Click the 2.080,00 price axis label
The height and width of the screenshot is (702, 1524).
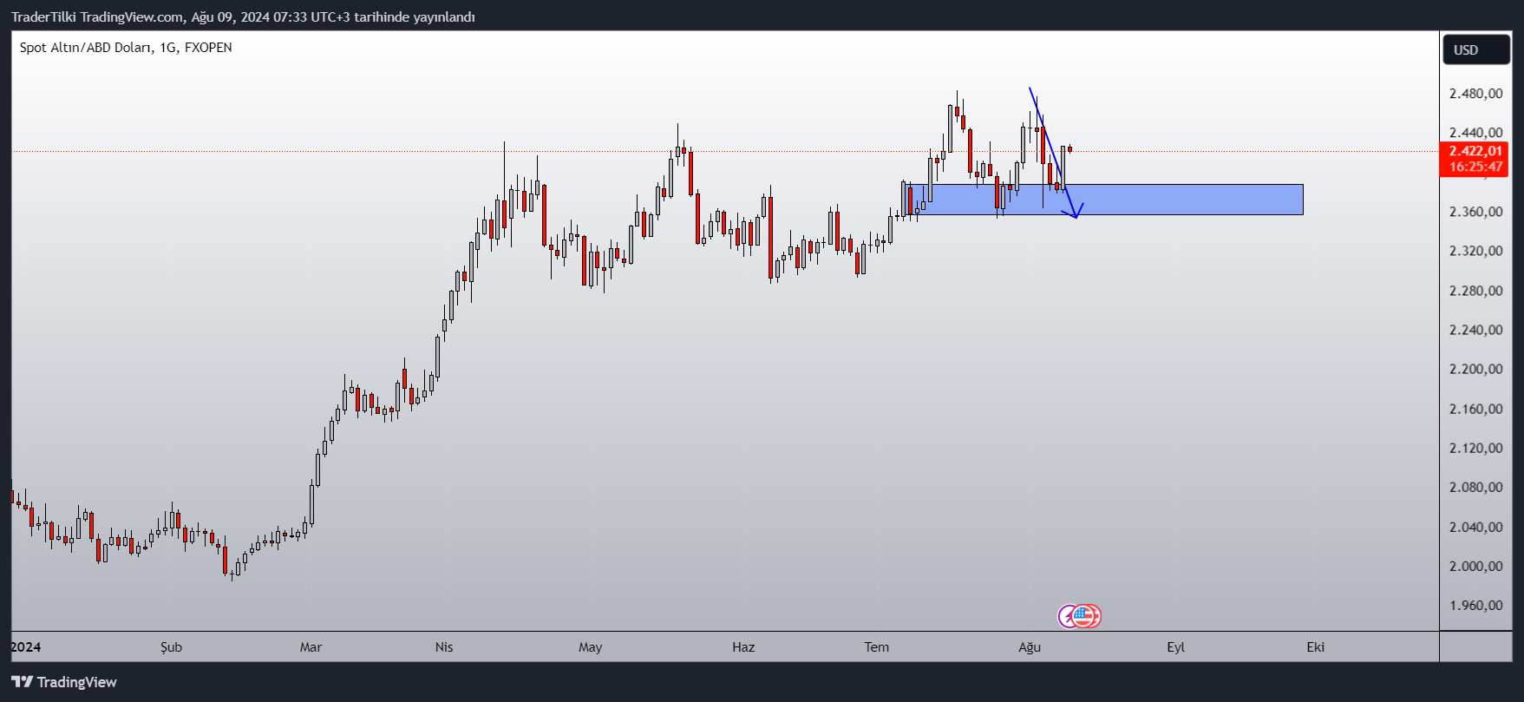pyautogui.click(x=1475, y=487)
